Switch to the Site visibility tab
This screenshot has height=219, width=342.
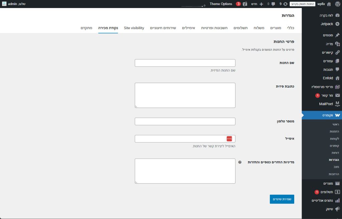[x=134, y=28]
